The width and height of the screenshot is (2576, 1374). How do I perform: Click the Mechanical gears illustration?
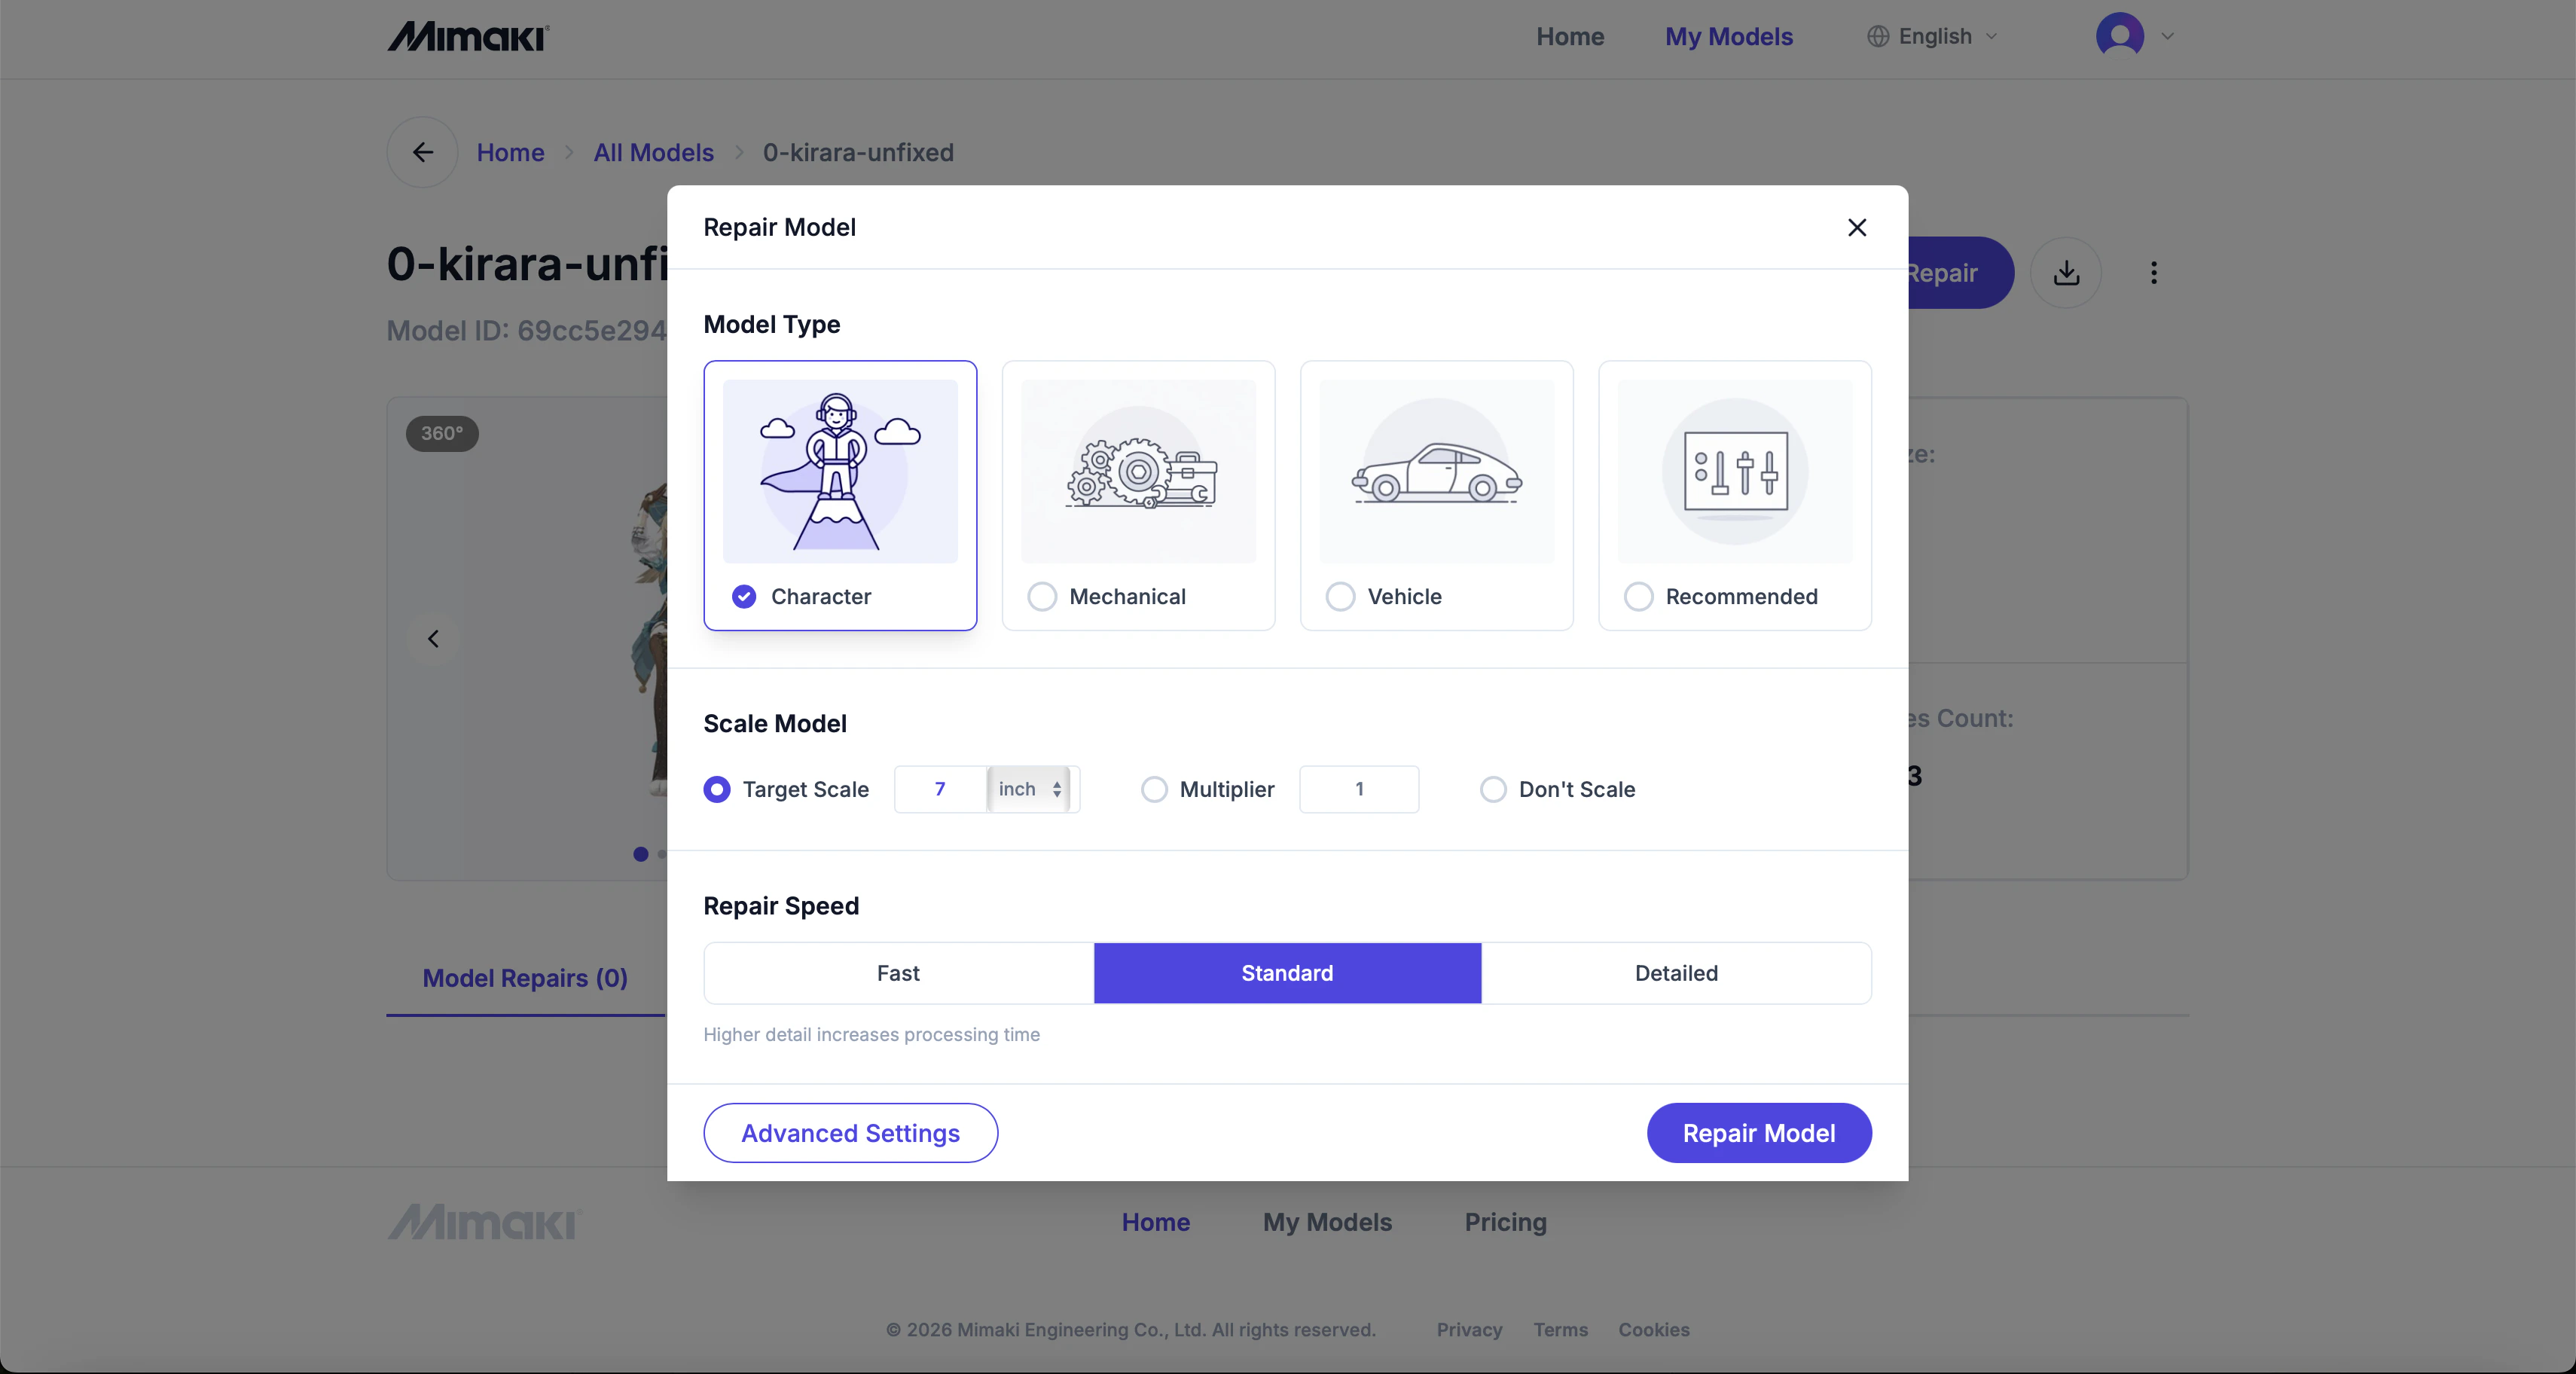click(x=1138, y=471)
